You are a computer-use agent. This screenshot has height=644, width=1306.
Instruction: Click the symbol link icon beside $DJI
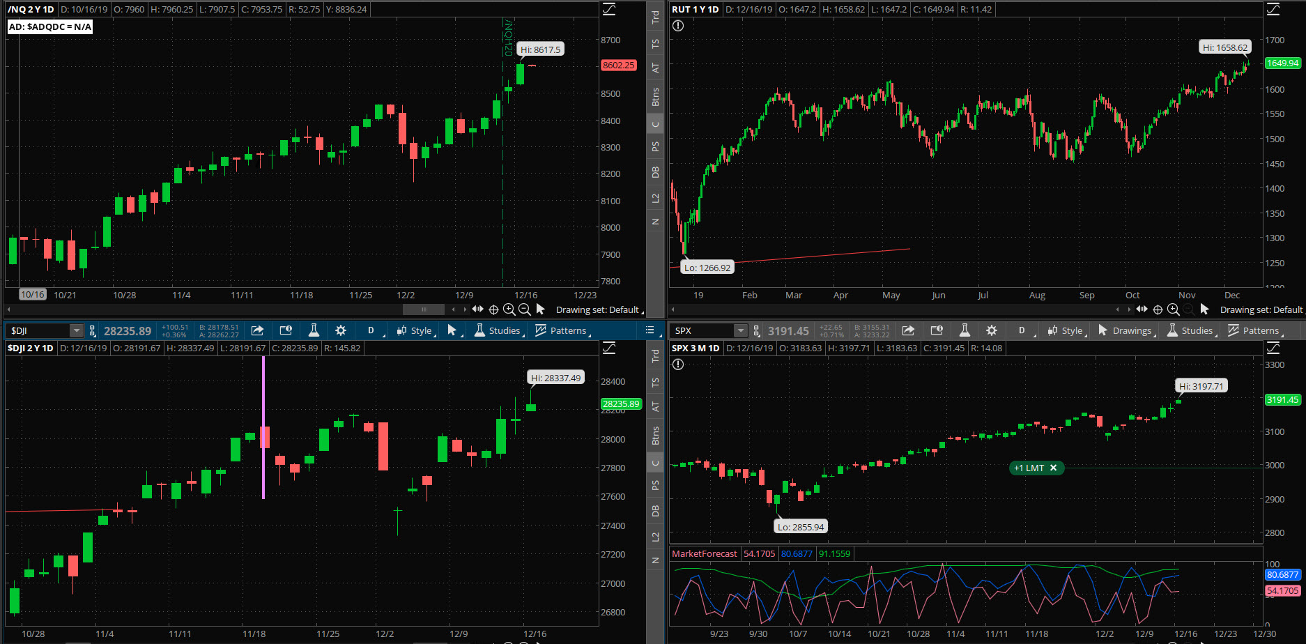tap(92, 331)
